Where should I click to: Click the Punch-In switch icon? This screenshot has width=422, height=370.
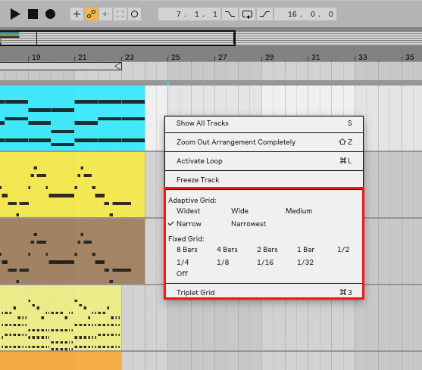point(230,14)
